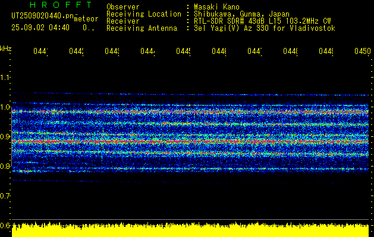The height and width of the screenshot is (237, 374).
Task: Click the 'Receiving Antenna' field label
Action: [x=142, y=28]
